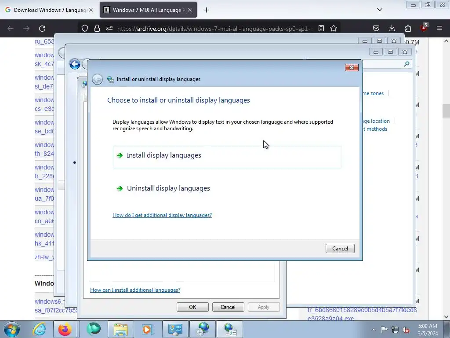Screen dimensions: 450x338
Task: Open the file link beginning 'tr_6bd6660158289e0b5d4b5a7f7fded6'
Action: tap(362, 314)
